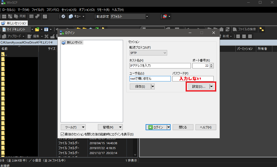Click the select files plus icon

click(238, 36)
